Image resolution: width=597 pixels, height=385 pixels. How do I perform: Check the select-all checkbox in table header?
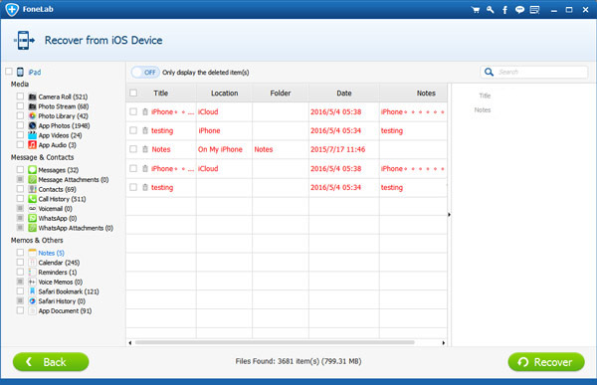pos(133,93)
